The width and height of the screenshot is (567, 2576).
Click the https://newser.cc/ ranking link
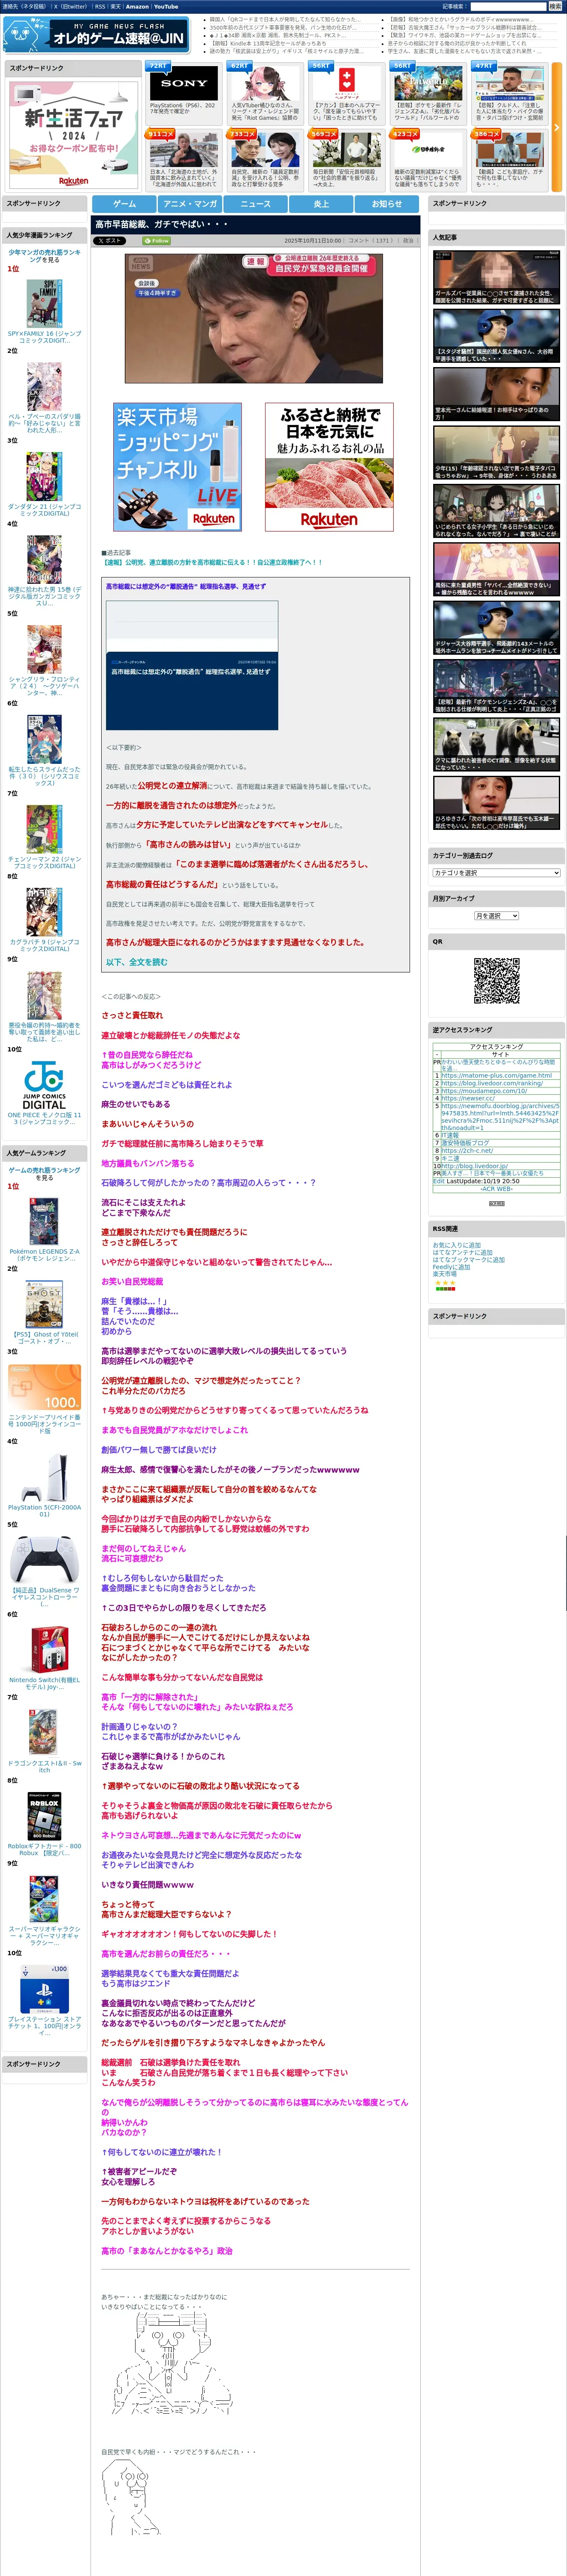[x=468, y=1098]
